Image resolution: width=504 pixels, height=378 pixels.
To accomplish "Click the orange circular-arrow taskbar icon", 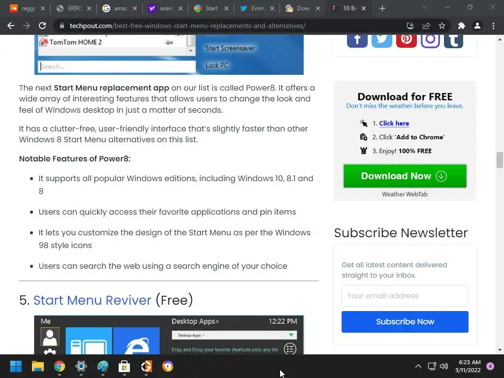I will (x=146, y=366).
